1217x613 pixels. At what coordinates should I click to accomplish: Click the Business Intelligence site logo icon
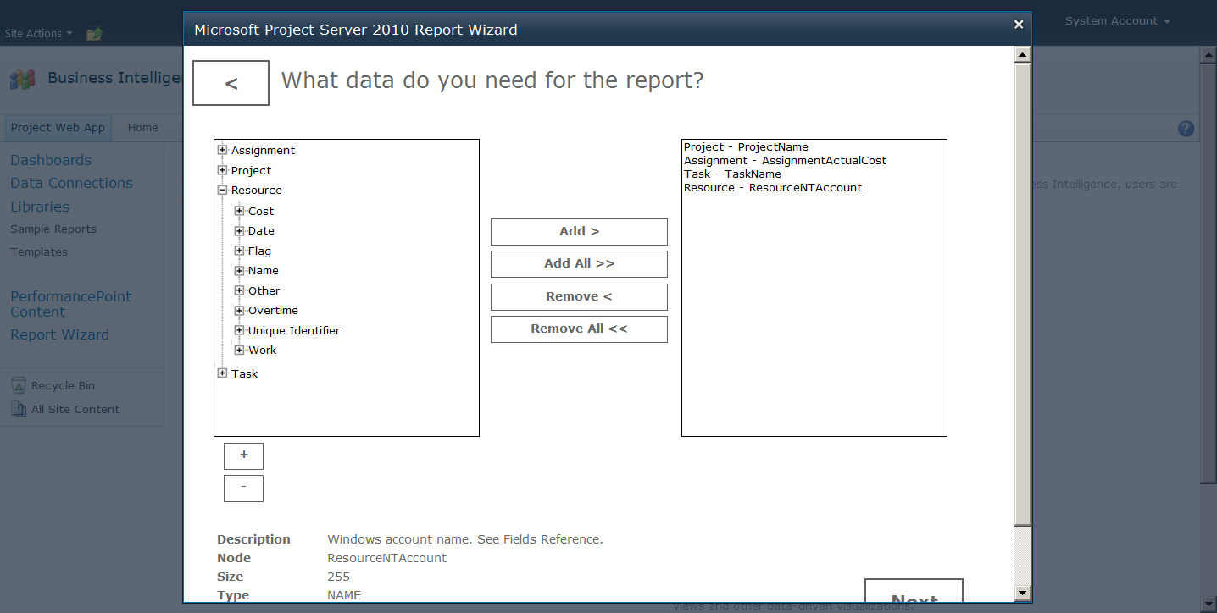(x=23, y=79)
